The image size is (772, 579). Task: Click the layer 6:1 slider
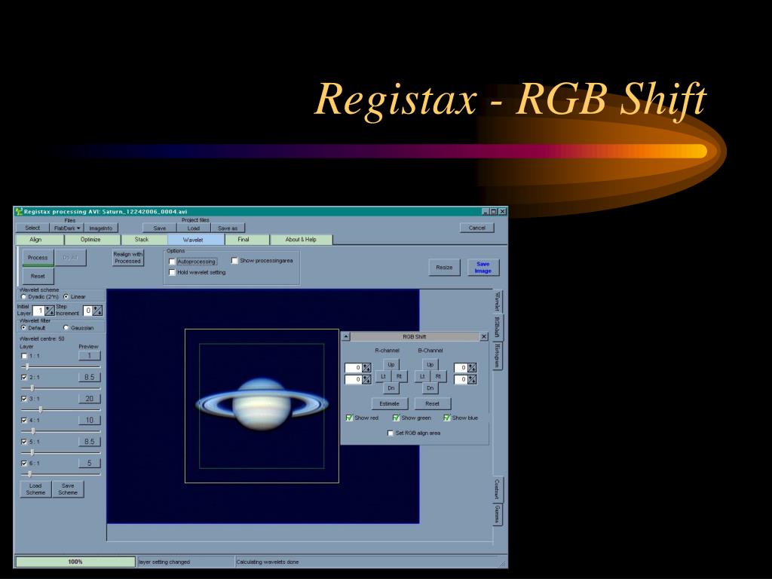pos(61,474)
